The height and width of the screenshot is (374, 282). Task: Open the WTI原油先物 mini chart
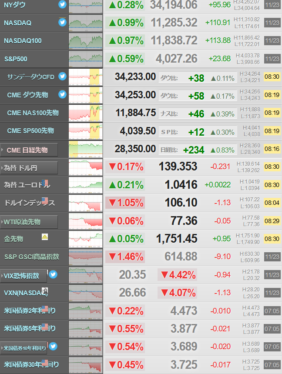pyautogui.click(x=85, y=221)
